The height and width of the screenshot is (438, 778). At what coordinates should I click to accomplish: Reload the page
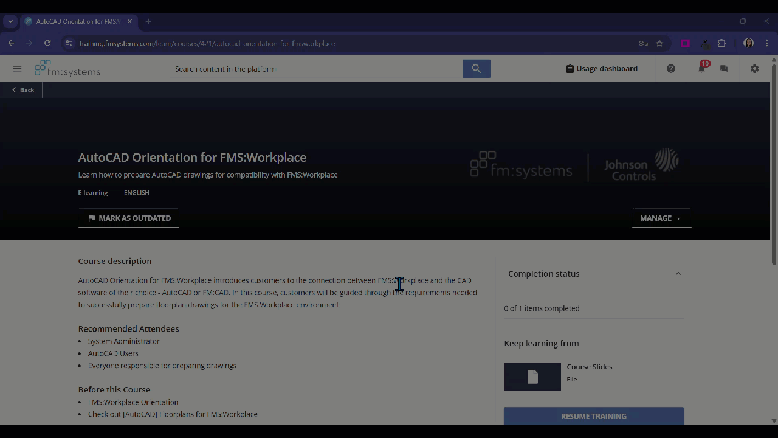click(47, 43)
